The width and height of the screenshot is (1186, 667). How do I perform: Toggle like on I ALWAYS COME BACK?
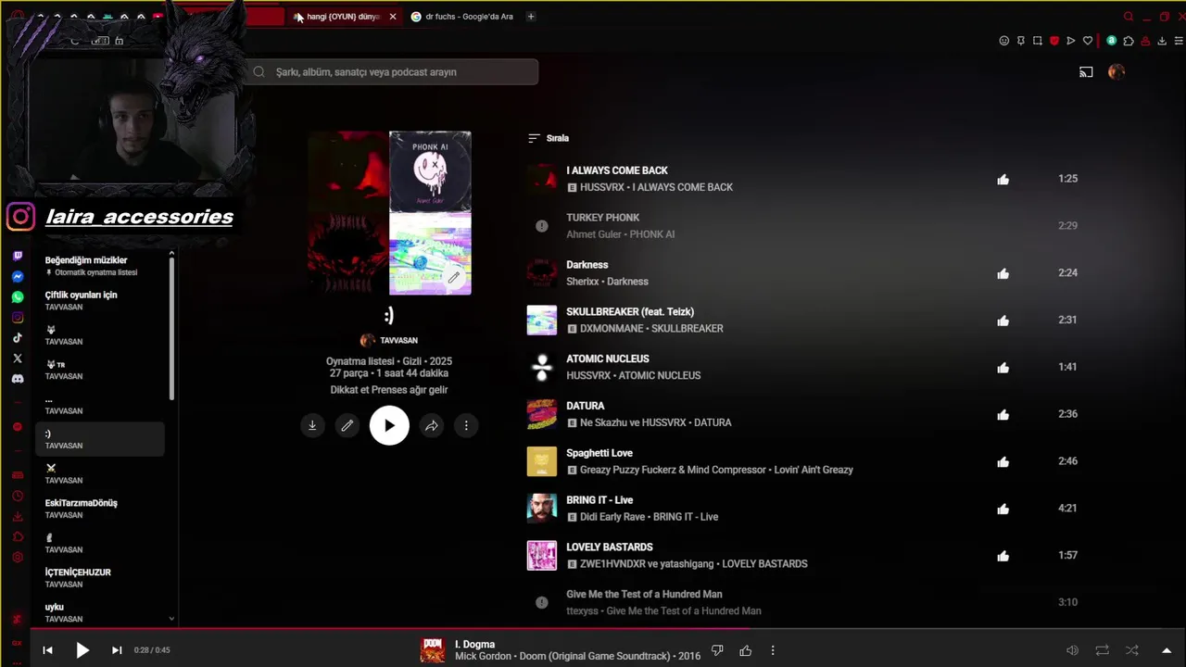point(1003,180)
